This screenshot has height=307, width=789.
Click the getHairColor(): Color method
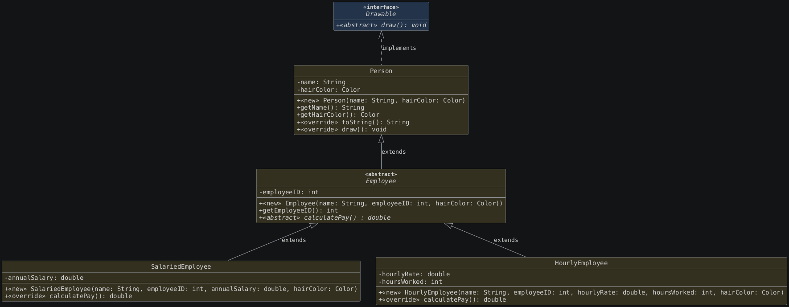pos(338,115)
